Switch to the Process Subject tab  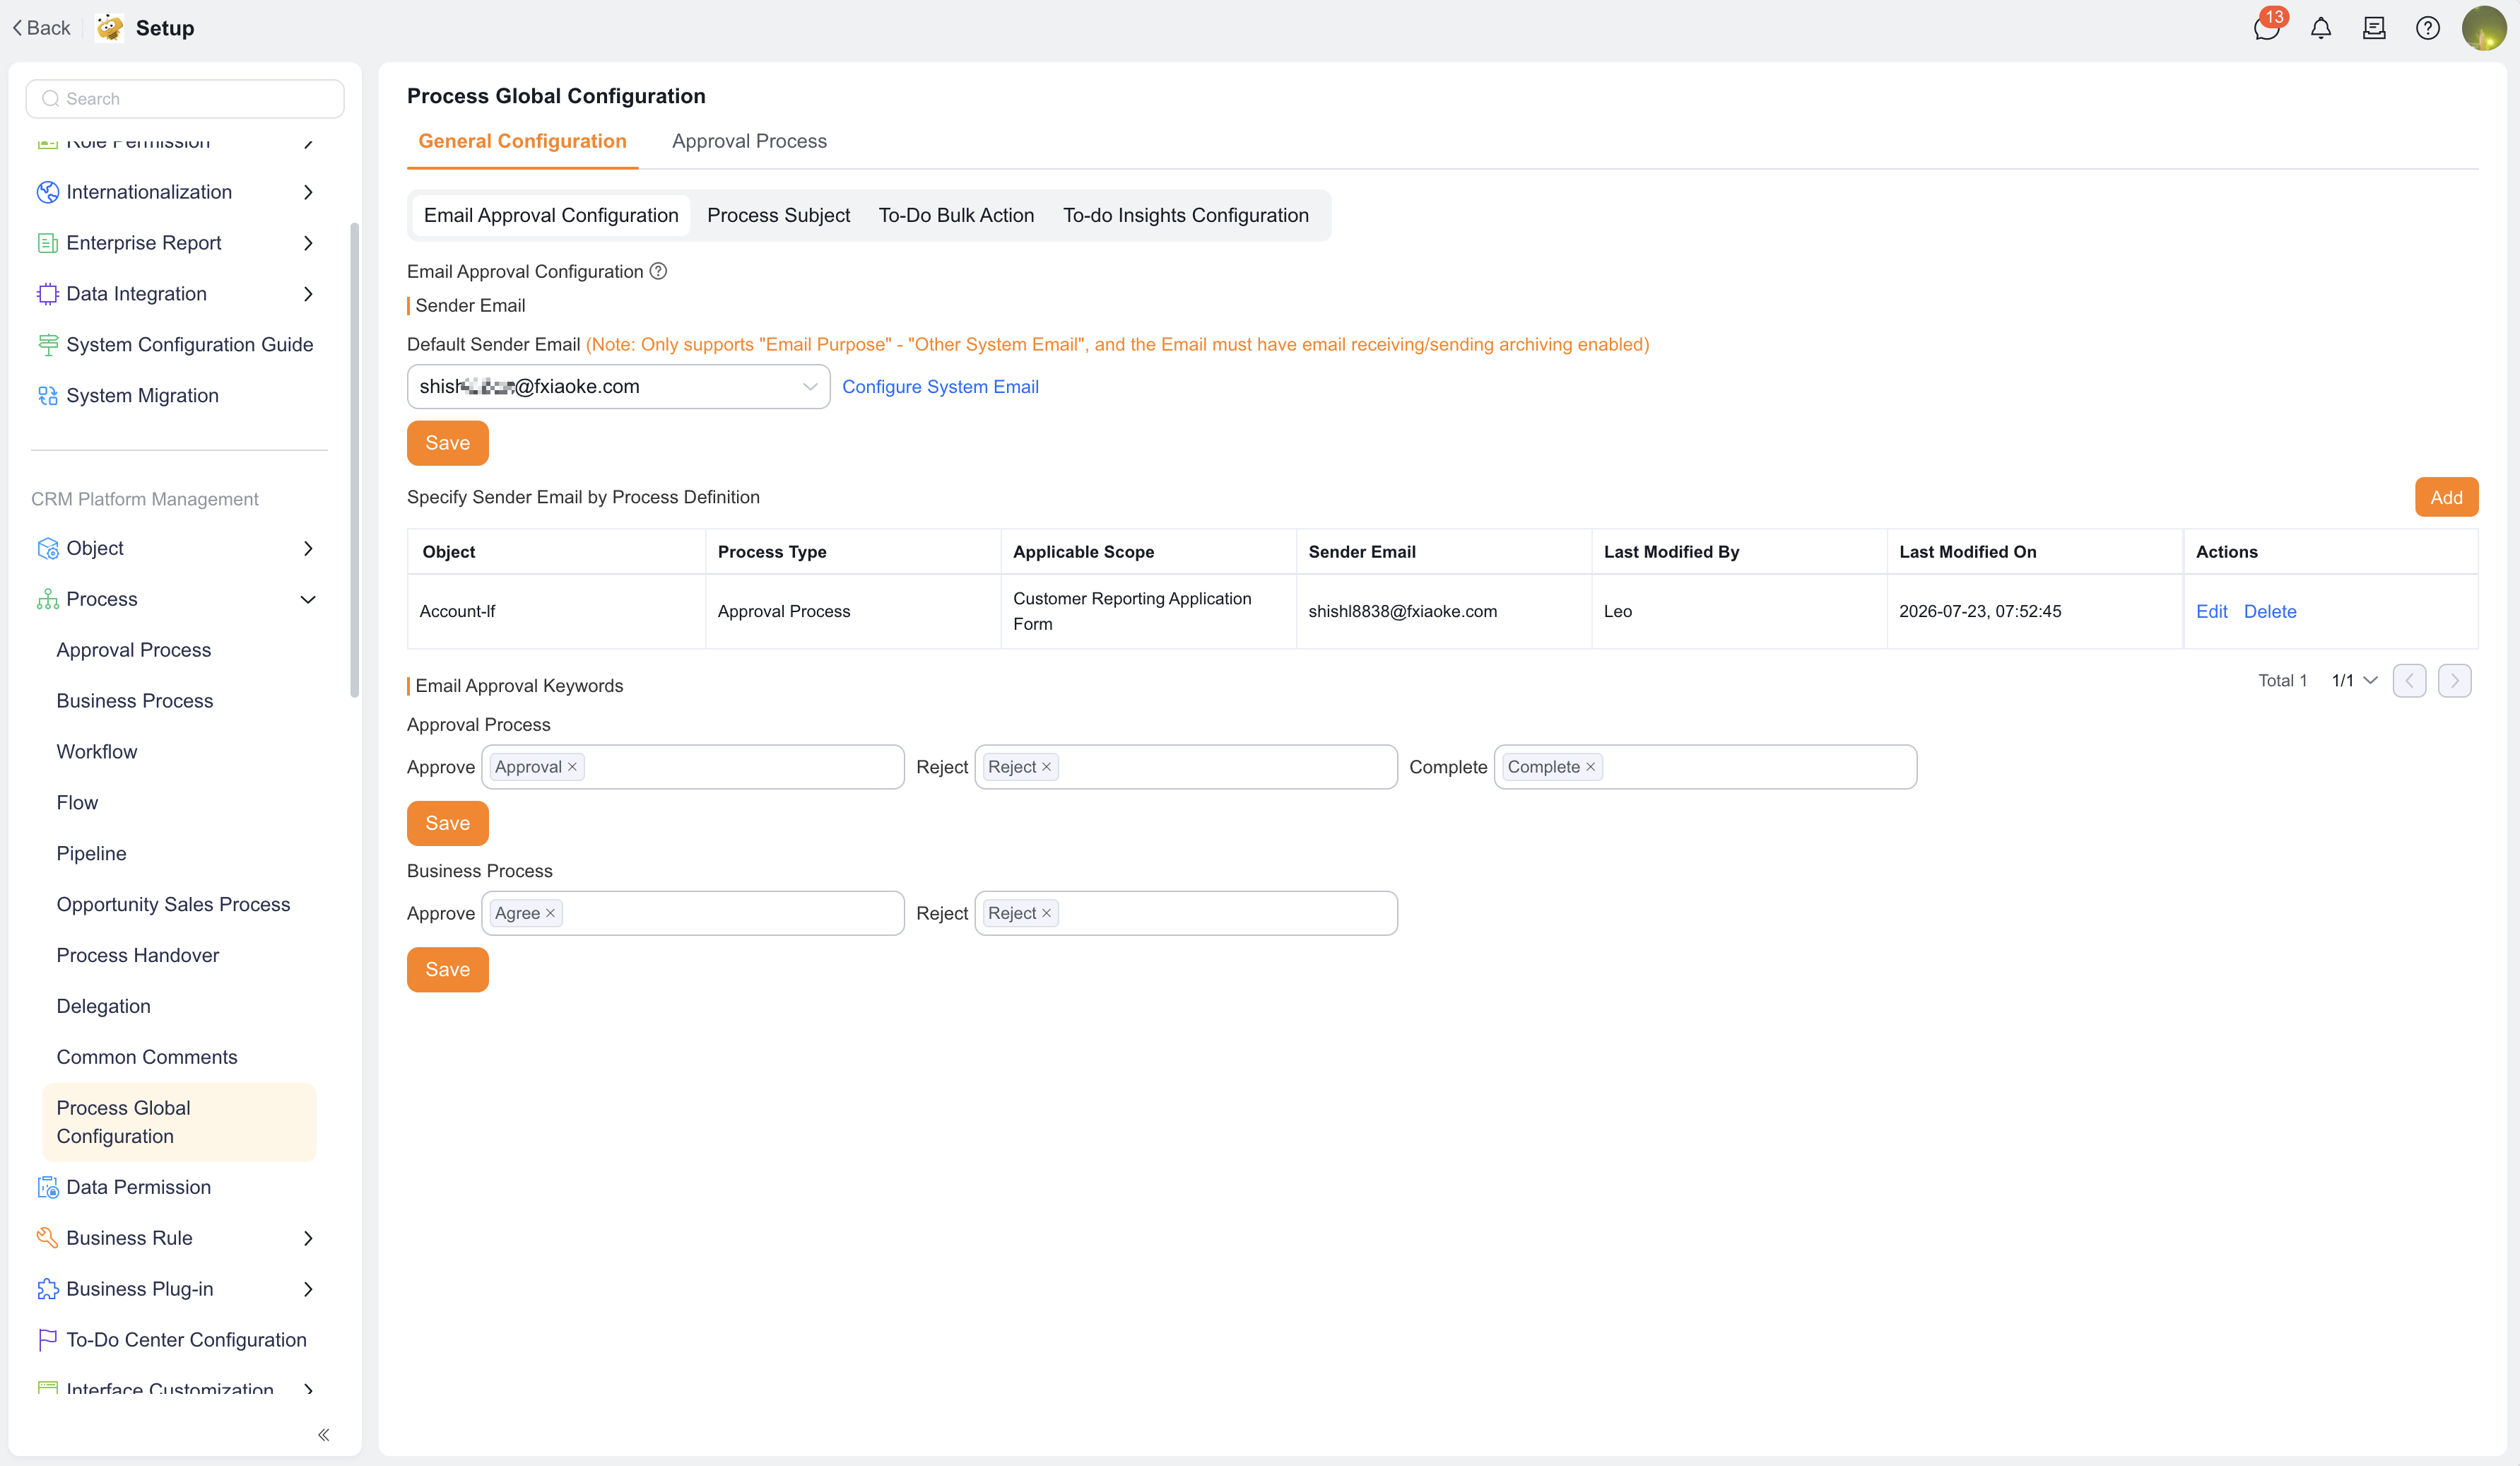coord(778,215)
